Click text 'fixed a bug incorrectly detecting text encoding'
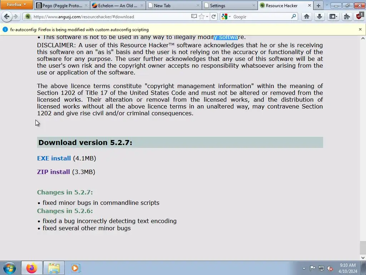 (x=109, y=221)
